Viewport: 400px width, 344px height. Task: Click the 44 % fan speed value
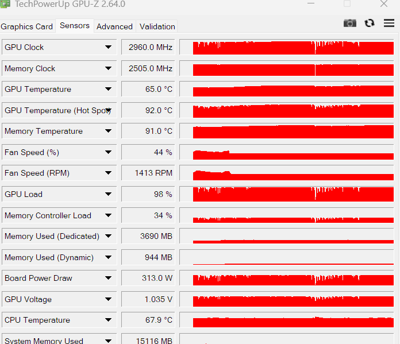point(148,152)
